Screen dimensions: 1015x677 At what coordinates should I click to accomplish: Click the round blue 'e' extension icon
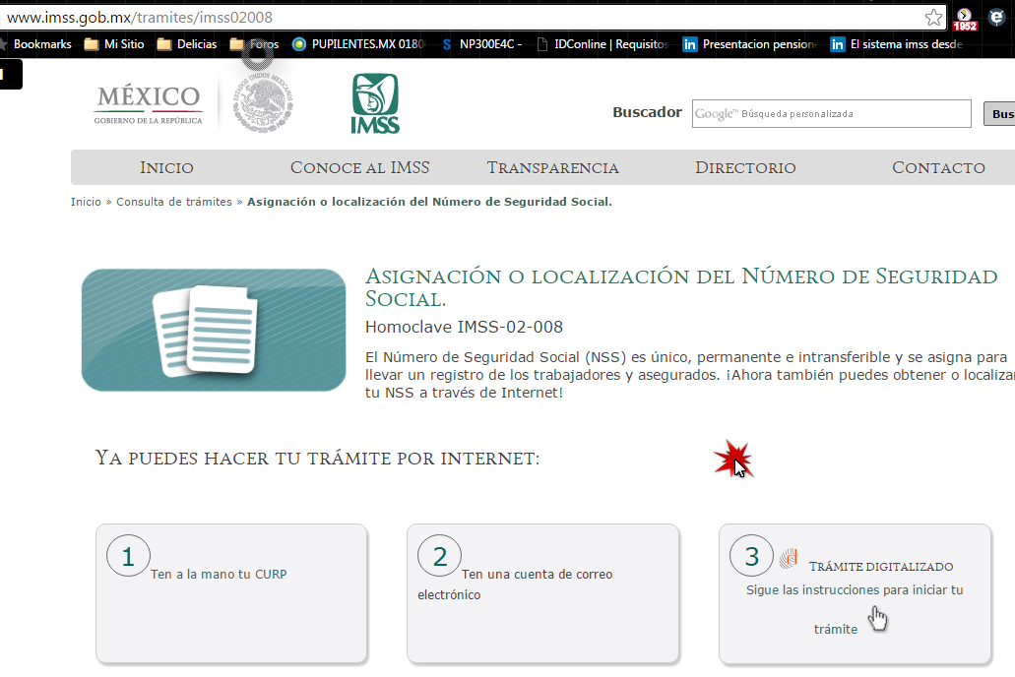click(x=994, y=18)
